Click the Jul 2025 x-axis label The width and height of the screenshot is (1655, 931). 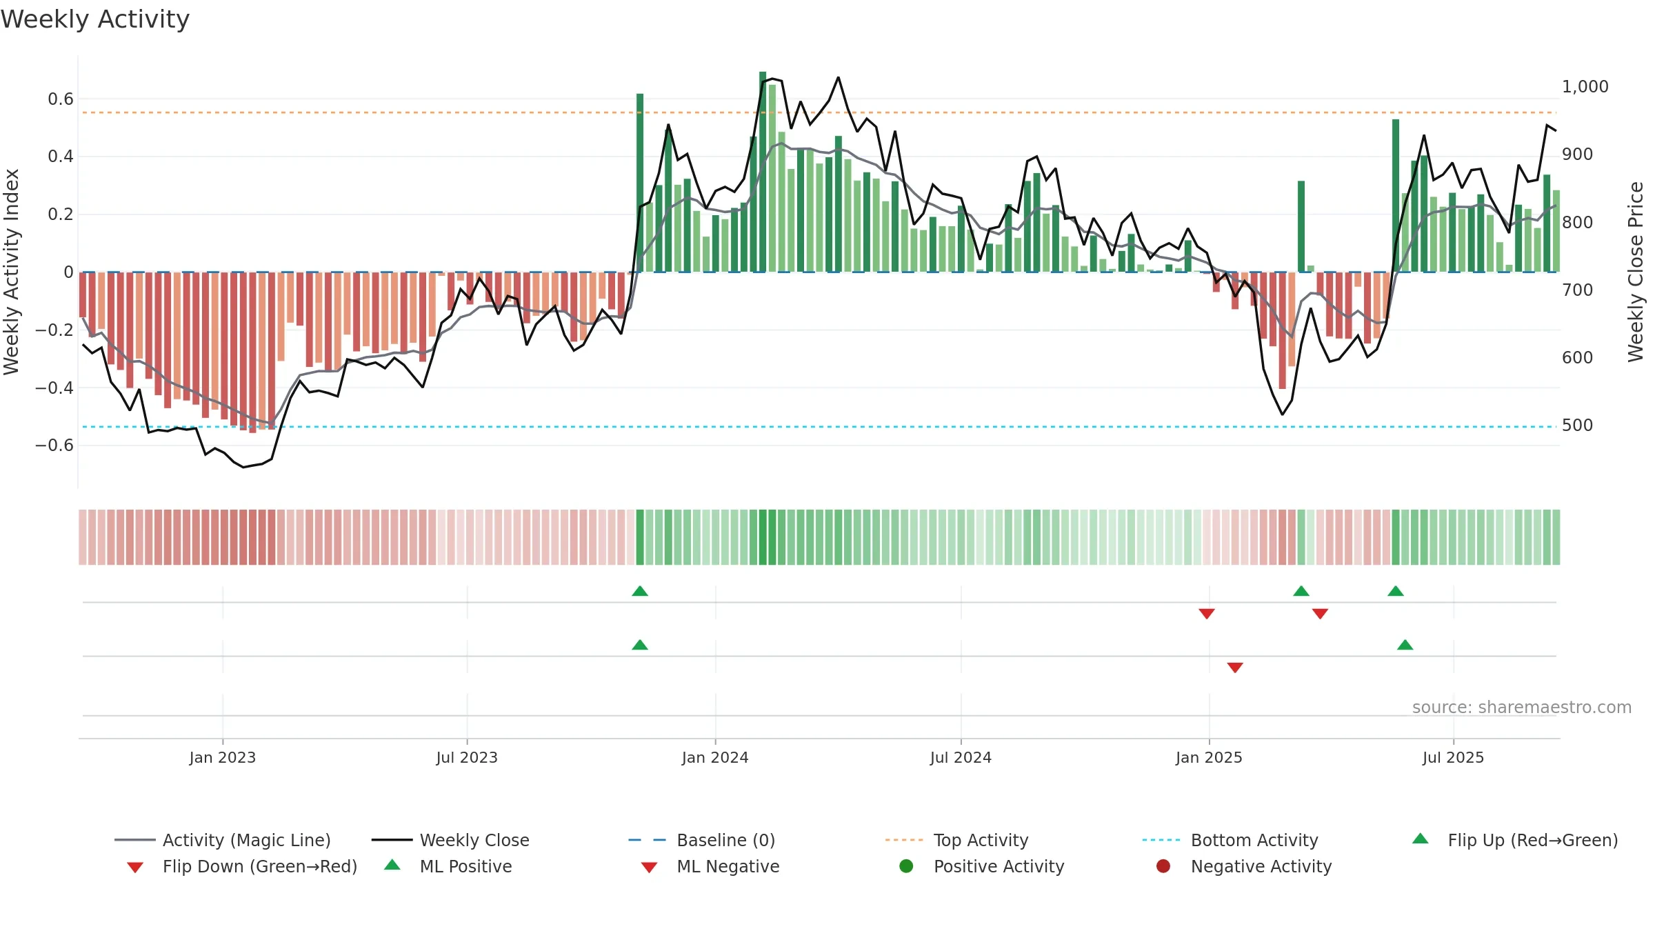click(1453, 757)
